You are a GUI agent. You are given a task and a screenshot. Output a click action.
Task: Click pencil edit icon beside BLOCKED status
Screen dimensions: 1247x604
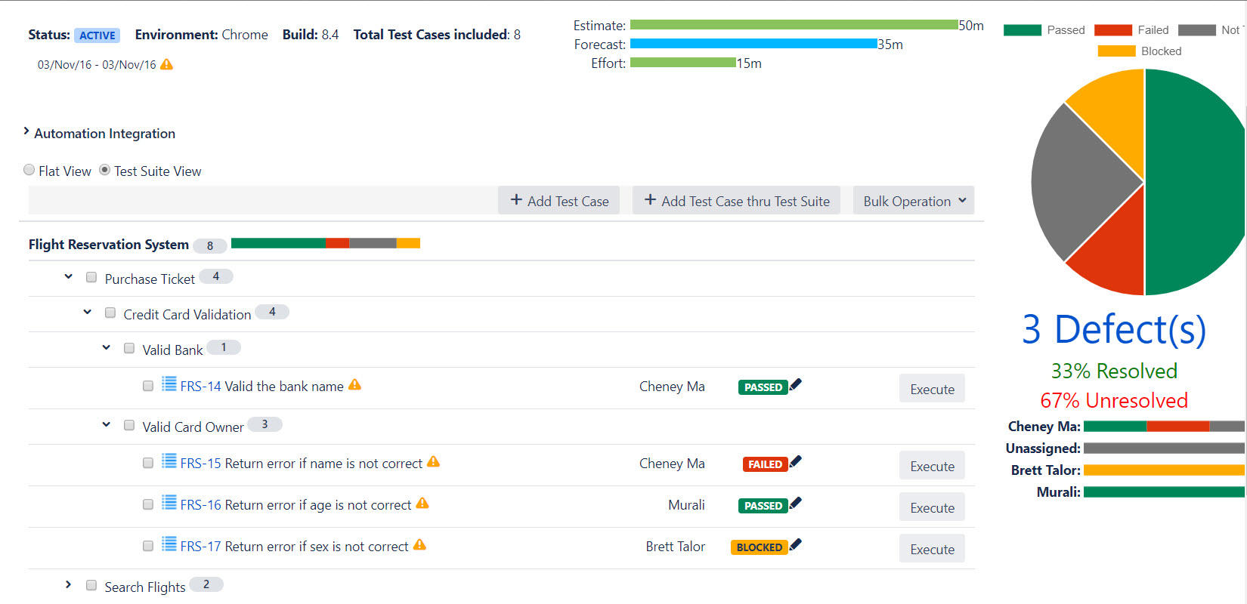click(796, 544)
